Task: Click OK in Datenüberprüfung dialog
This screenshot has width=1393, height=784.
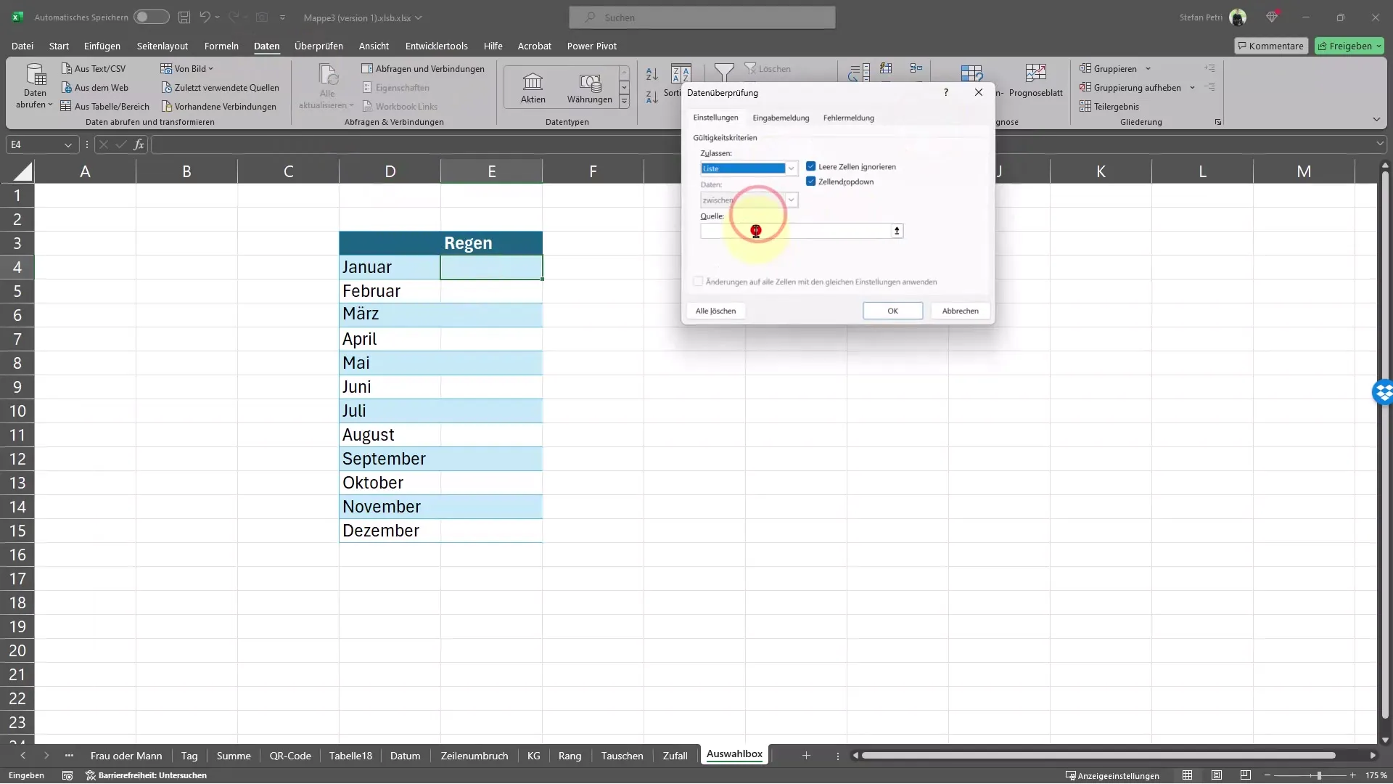Action: (892, 311)
